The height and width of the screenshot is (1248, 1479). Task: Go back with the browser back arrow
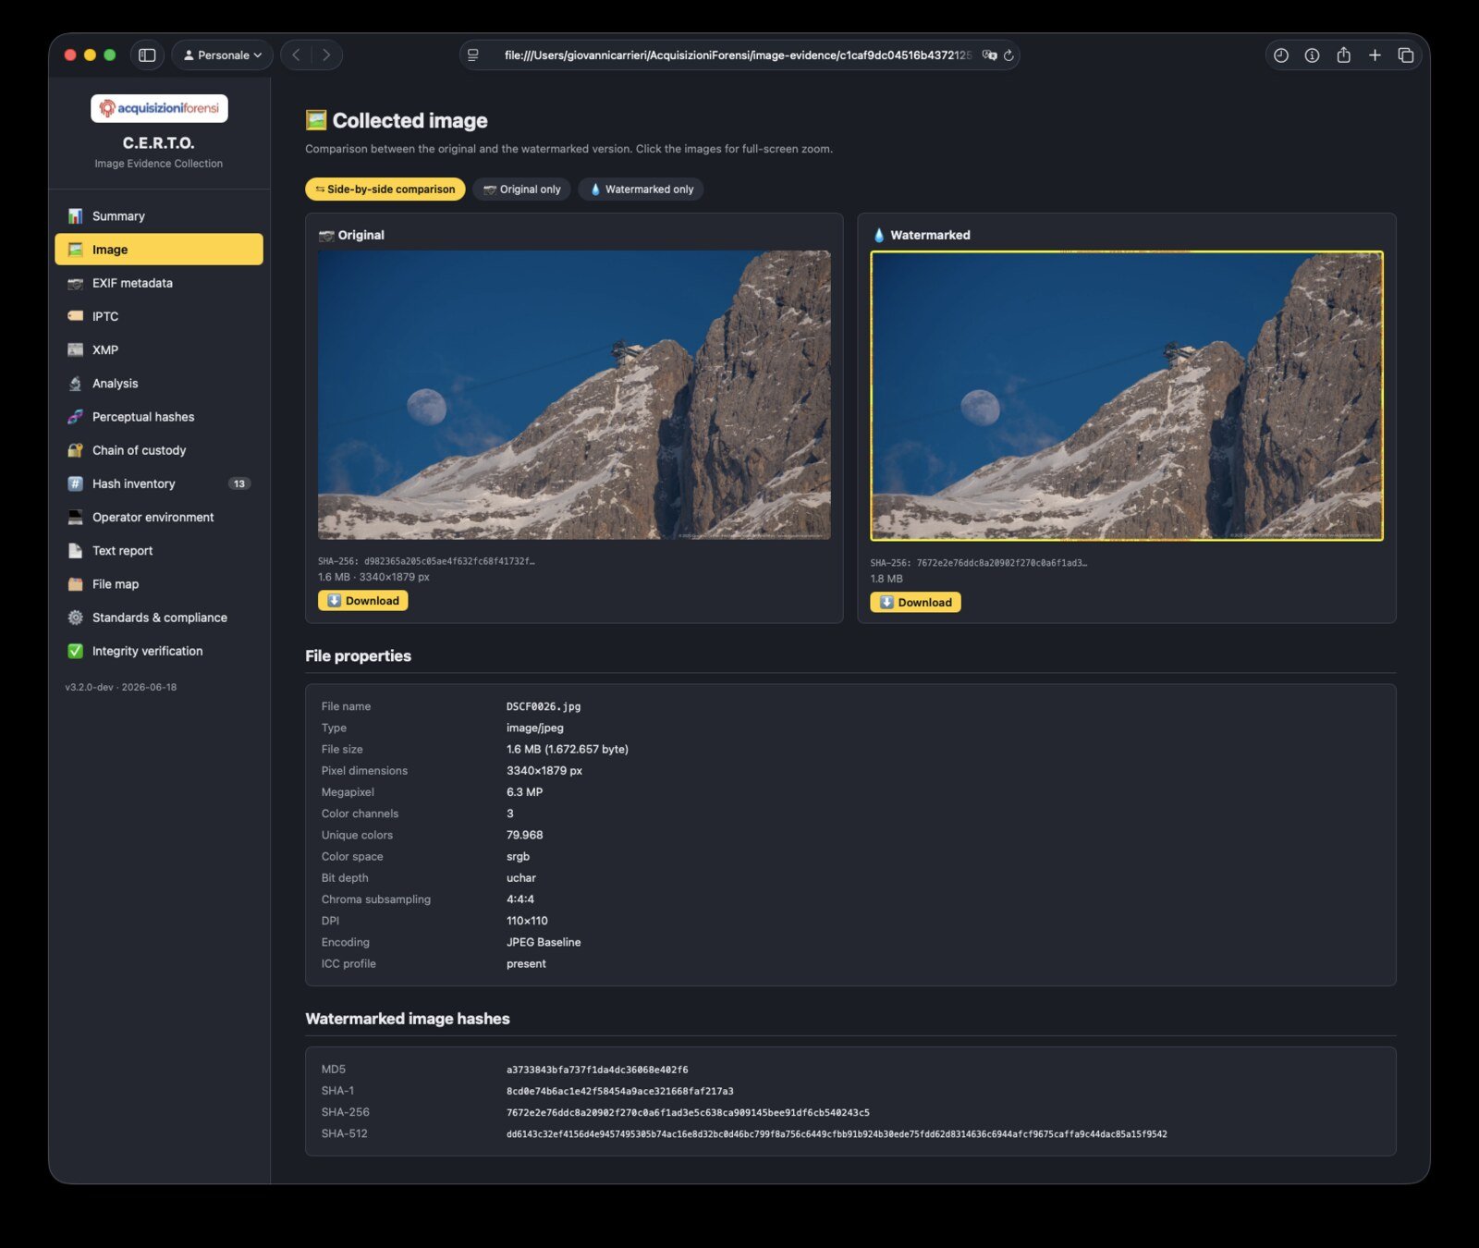pyautogui.click(x=296, y=55)
